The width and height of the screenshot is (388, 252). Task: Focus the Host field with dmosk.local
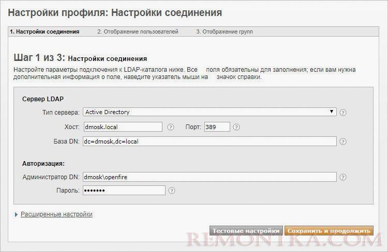[123, 127]
